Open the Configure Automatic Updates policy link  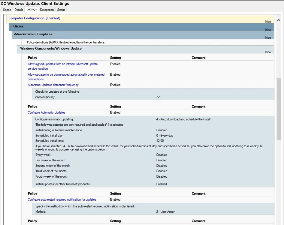[x=47, y=112]
